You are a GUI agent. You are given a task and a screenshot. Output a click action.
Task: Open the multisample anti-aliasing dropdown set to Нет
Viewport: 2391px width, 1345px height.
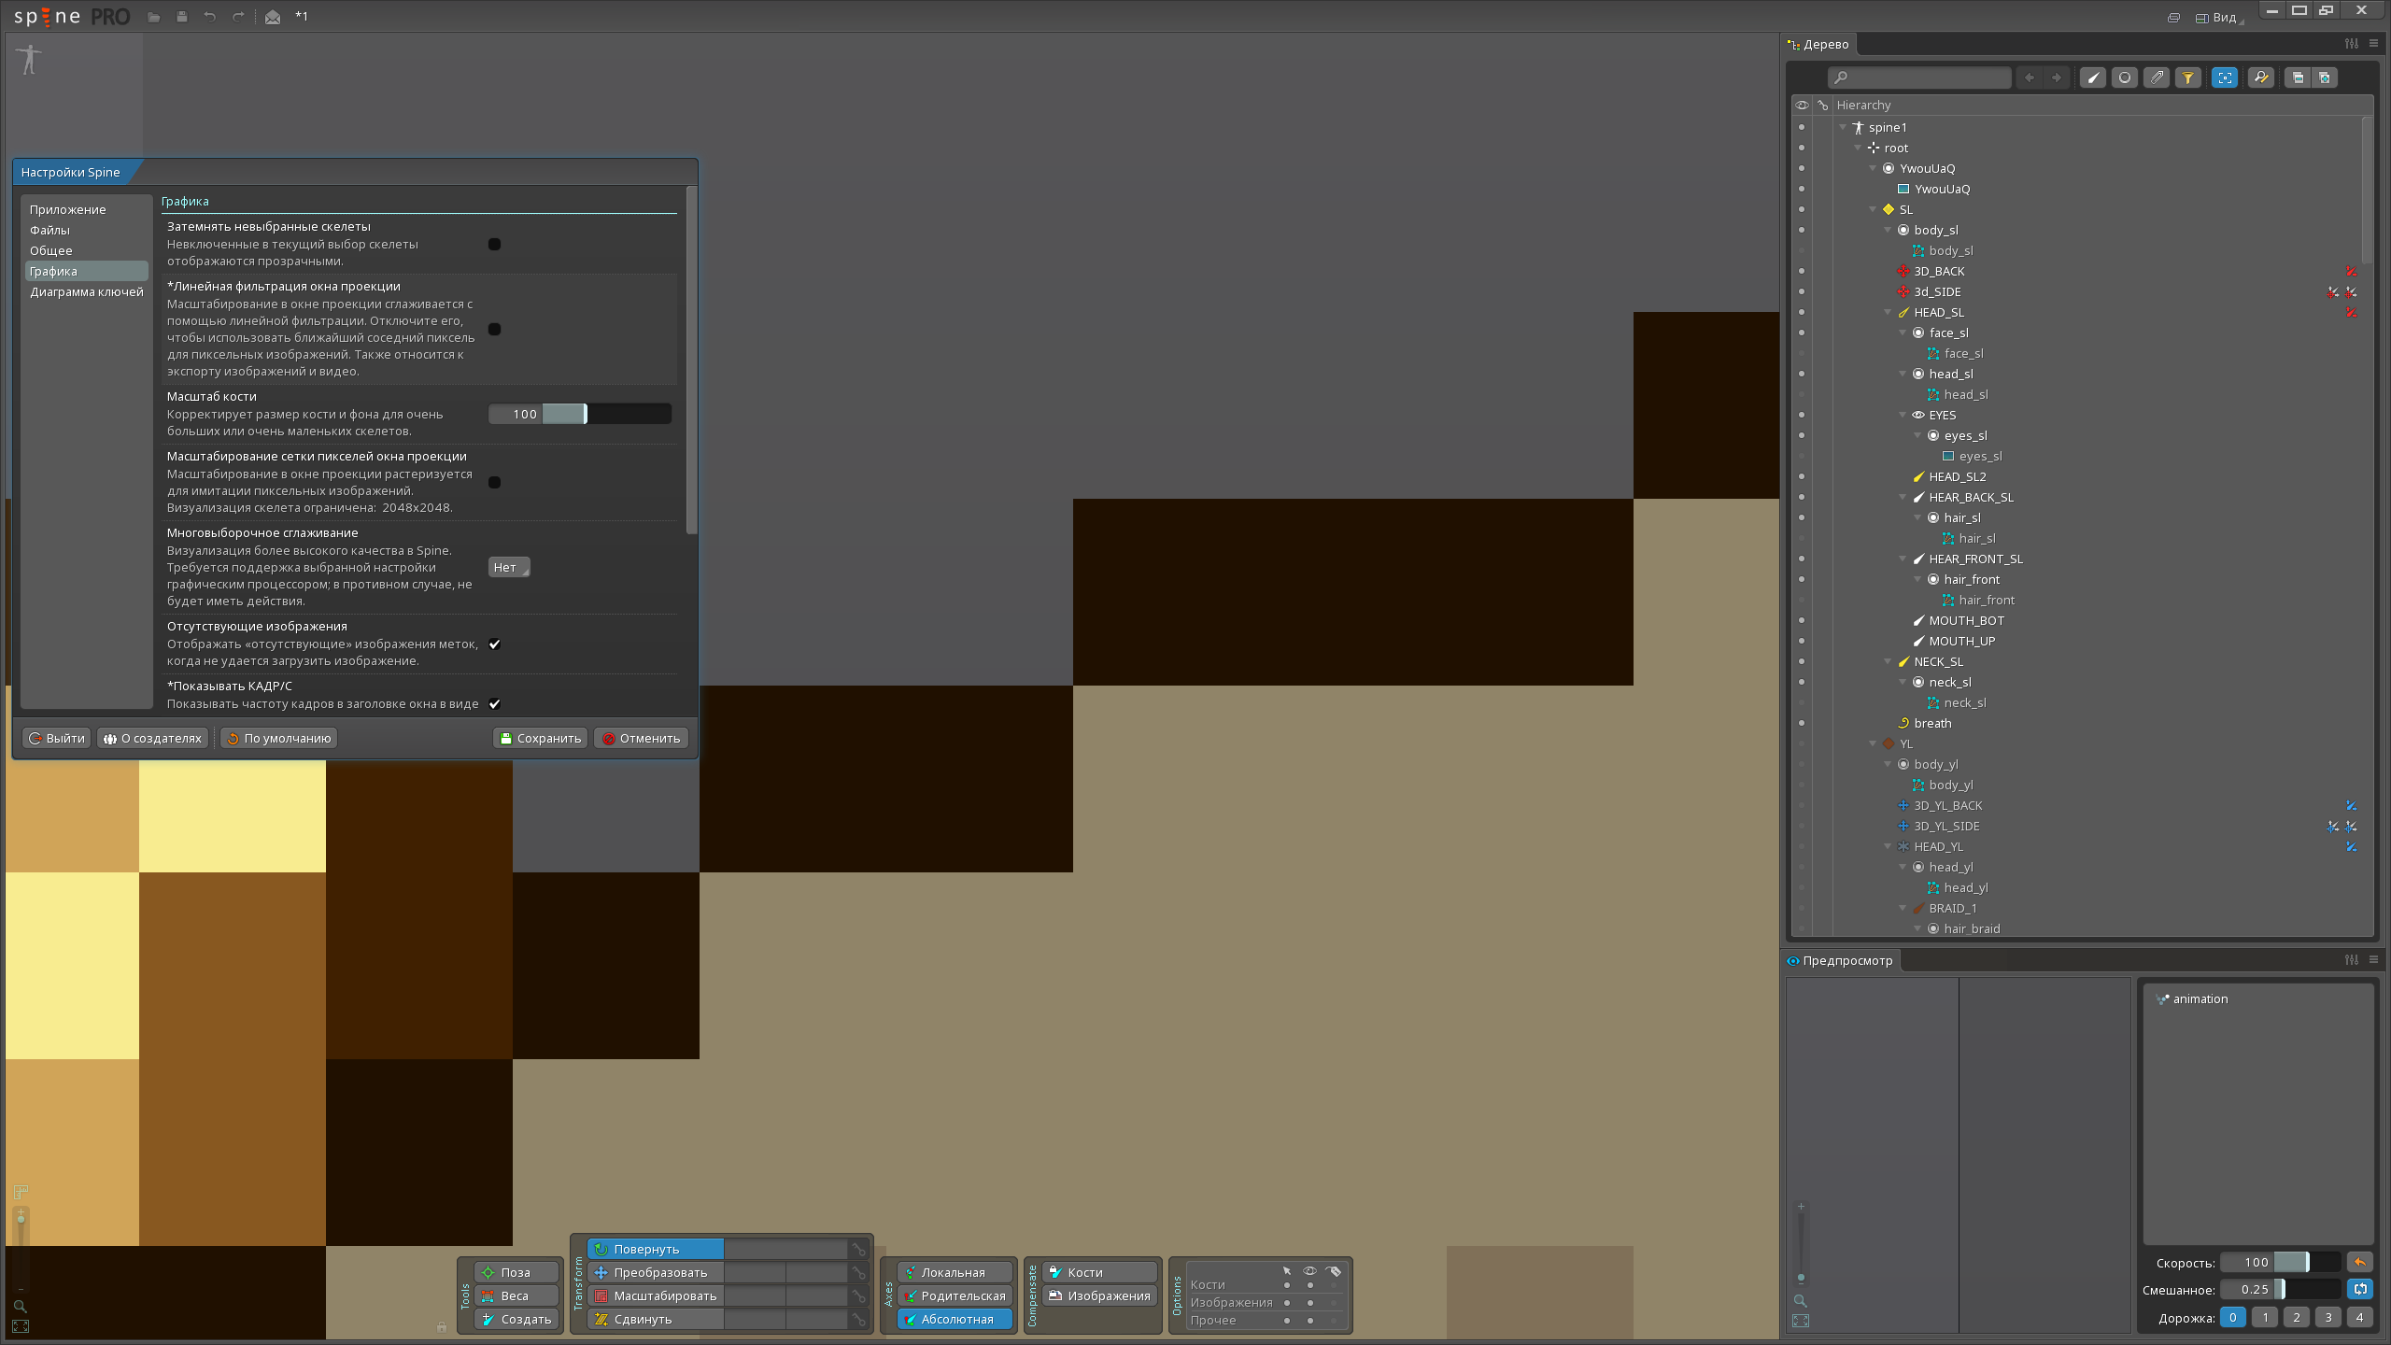pos(509,567)
